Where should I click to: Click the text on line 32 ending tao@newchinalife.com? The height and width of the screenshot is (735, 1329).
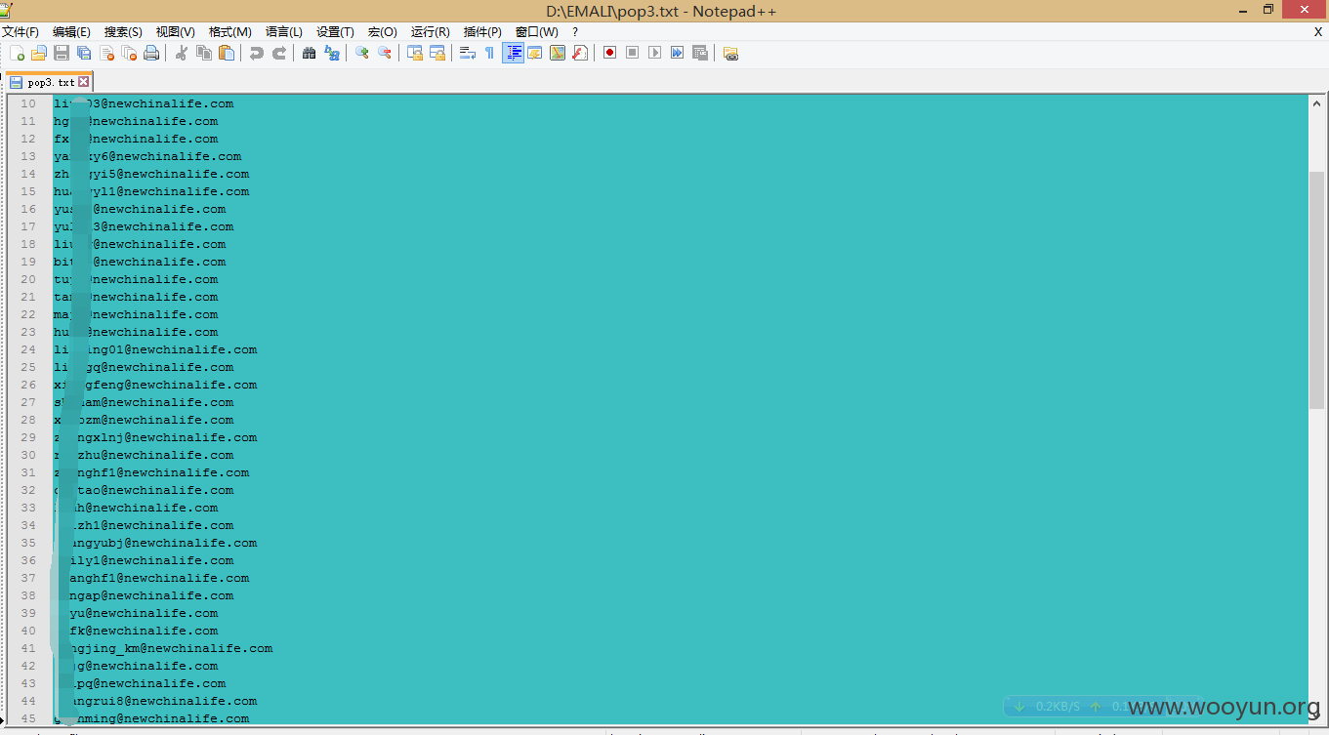(144, 490)
